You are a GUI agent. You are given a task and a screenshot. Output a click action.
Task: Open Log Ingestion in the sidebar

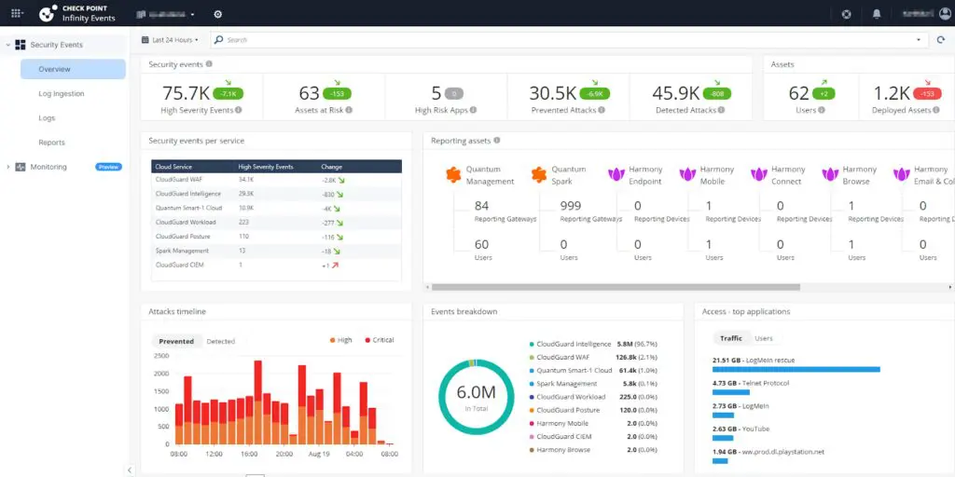click(62, 94)
